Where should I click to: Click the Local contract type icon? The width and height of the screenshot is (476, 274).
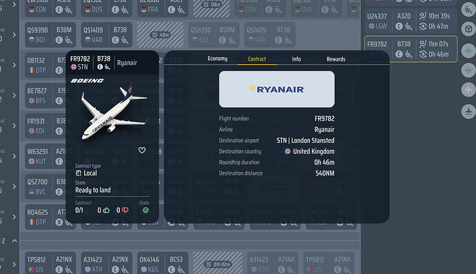click(x=79, y=173)
